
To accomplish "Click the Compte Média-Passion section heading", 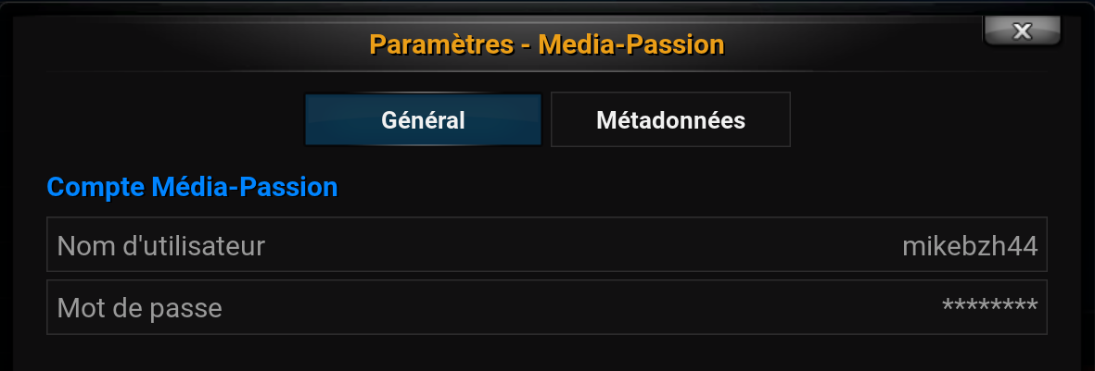I will tap(192, 187).
